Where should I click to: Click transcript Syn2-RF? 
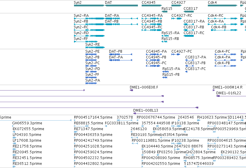(86, 42)
